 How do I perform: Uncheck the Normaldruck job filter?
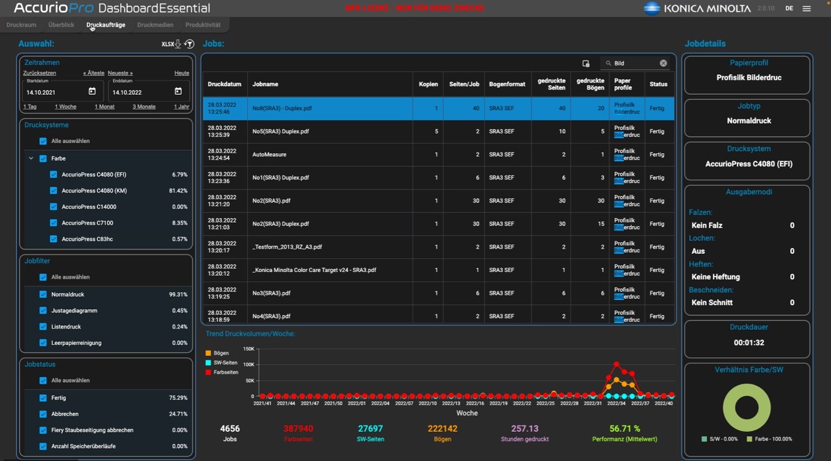tap(43, 295)
